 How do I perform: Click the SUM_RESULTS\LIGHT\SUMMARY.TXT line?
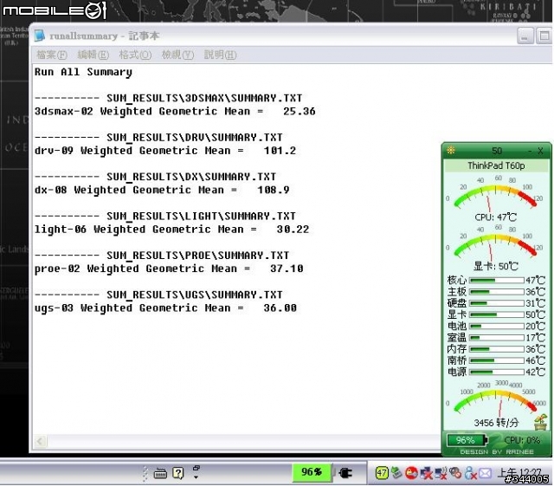point(165,216)
